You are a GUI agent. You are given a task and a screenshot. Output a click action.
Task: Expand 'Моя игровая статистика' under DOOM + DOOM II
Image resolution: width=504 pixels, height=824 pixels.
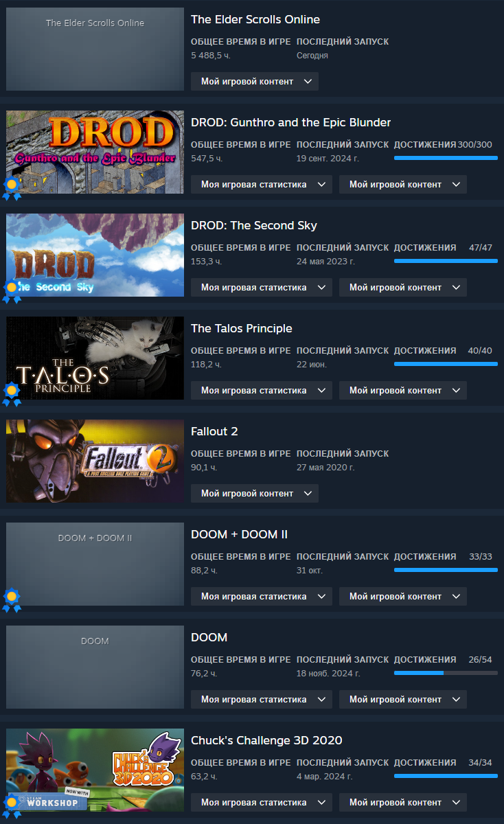pos(262,596)
